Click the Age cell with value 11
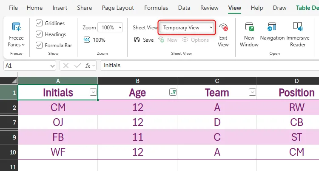Viewport: 319px width, 171px height. (137, 137)
